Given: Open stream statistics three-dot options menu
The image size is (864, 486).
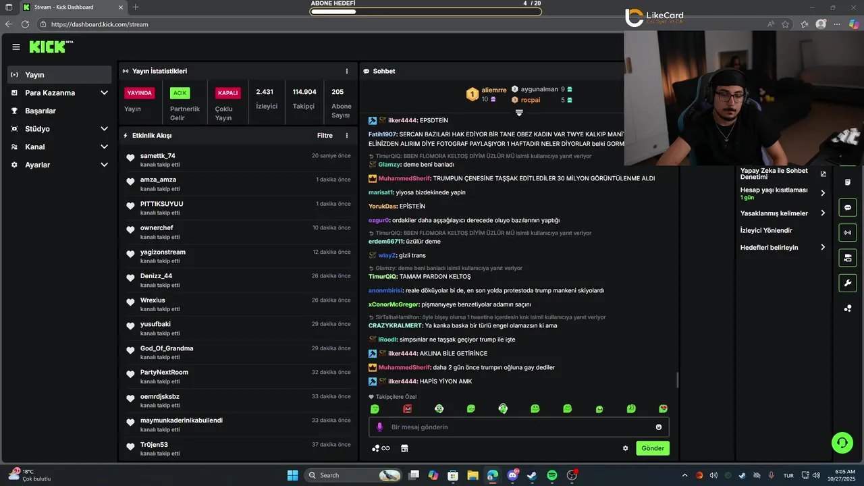Looking at the screenshot, I should tap(347, 71).
